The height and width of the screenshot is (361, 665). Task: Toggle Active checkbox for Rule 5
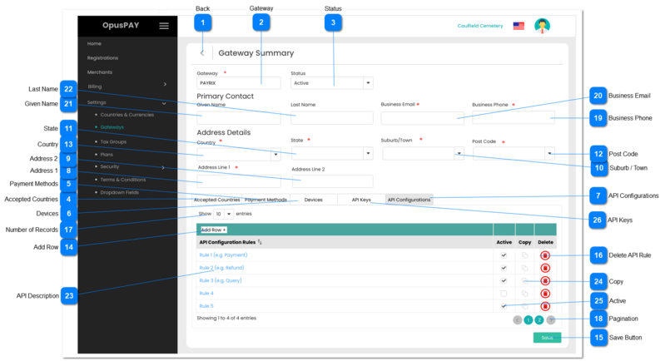pyautogui.click(x=504, y=306)
